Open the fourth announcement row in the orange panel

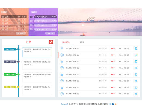(x=14, y=26)
